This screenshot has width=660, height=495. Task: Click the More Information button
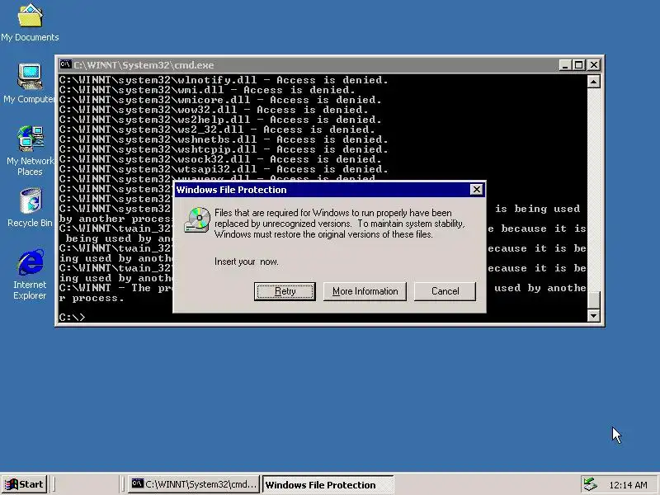[365, 291]
